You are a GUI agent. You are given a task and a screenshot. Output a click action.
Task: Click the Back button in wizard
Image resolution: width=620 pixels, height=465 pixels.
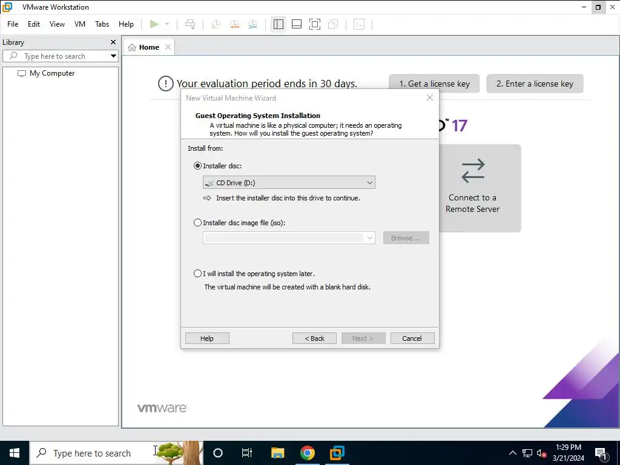click(314, 338)
